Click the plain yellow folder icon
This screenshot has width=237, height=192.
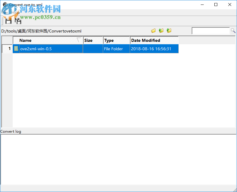[x=153, y=31]
